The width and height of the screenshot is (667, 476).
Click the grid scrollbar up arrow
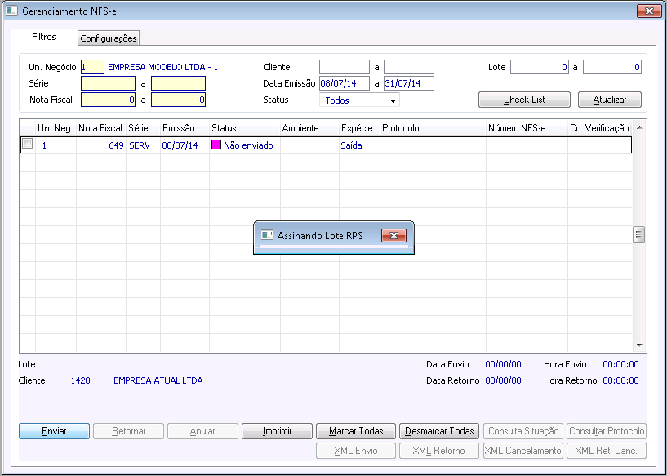click(x=639, y=127)
